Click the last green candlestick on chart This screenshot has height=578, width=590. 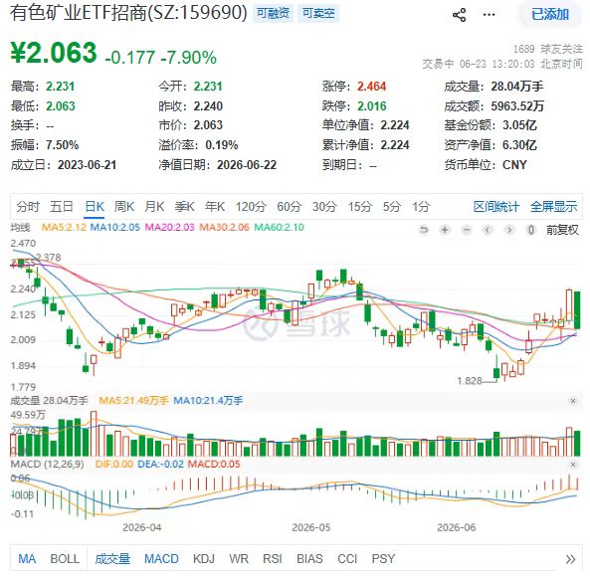click(x=577, y=310)
